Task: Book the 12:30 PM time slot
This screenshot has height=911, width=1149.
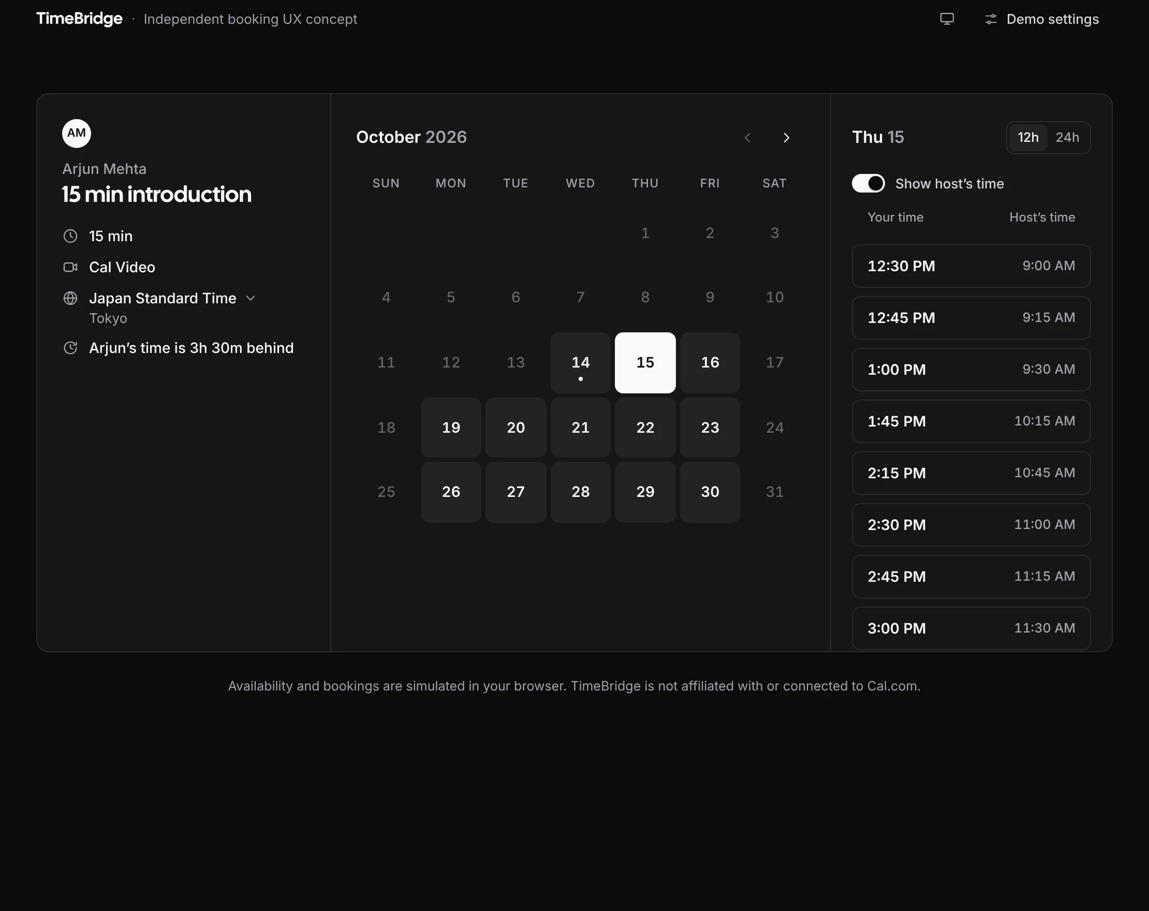Action: coord(971,266)
